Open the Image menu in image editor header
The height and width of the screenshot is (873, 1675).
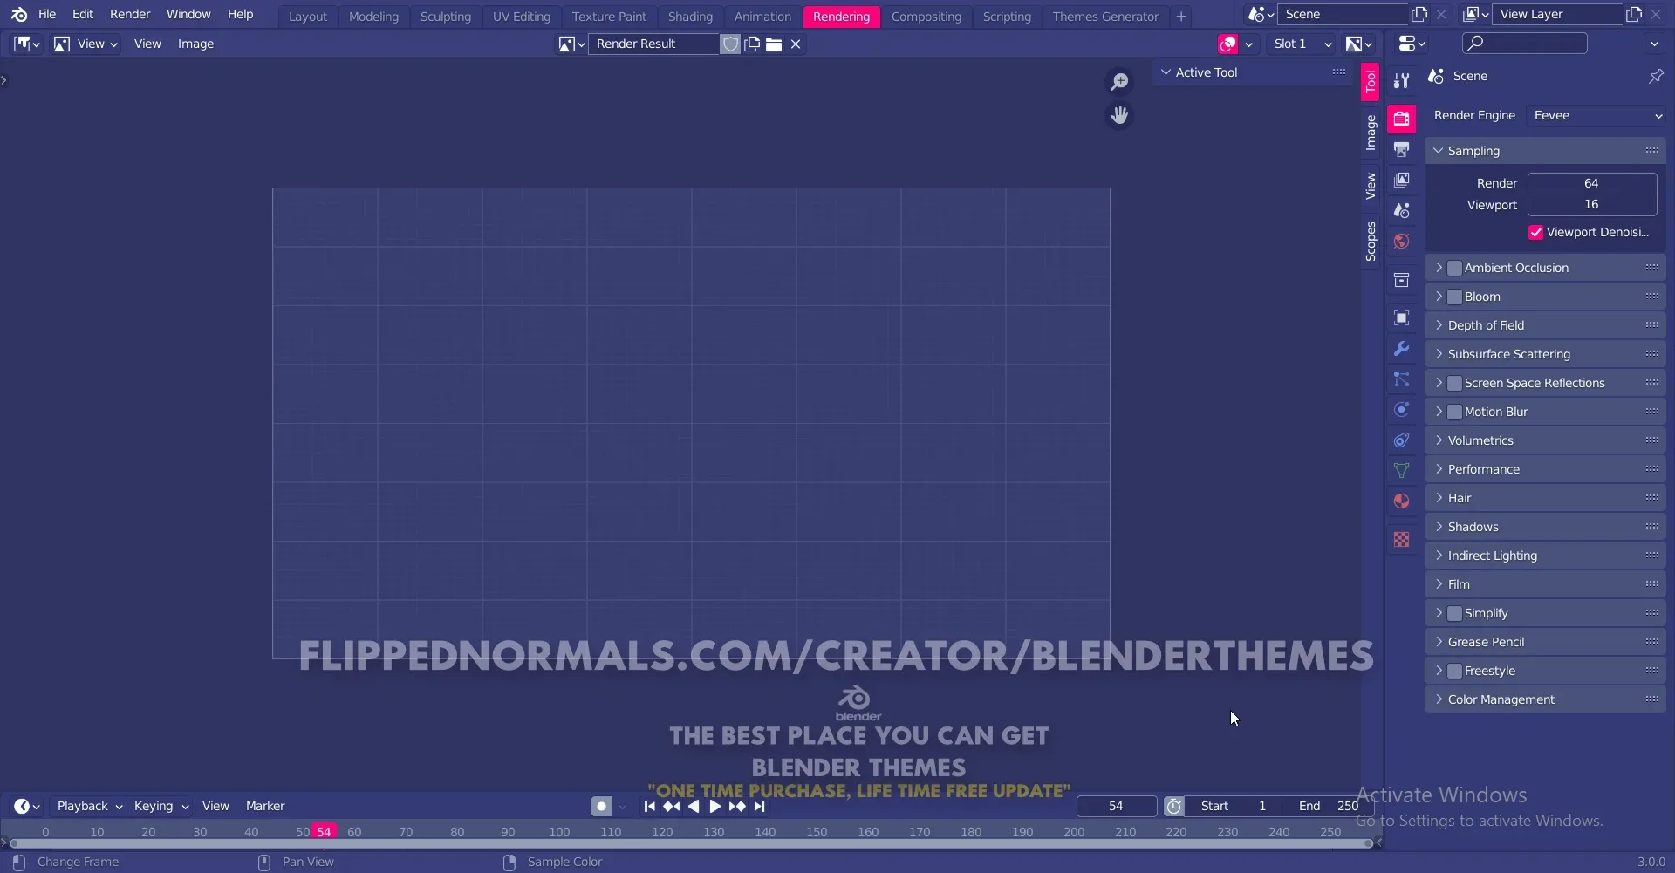tap(195, 44)
